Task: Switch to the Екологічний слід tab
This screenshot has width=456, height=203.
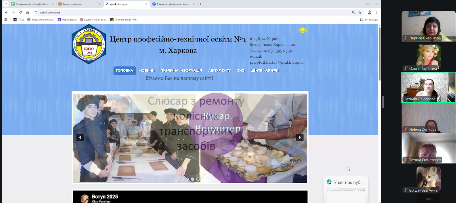Action: coord(77,4)
